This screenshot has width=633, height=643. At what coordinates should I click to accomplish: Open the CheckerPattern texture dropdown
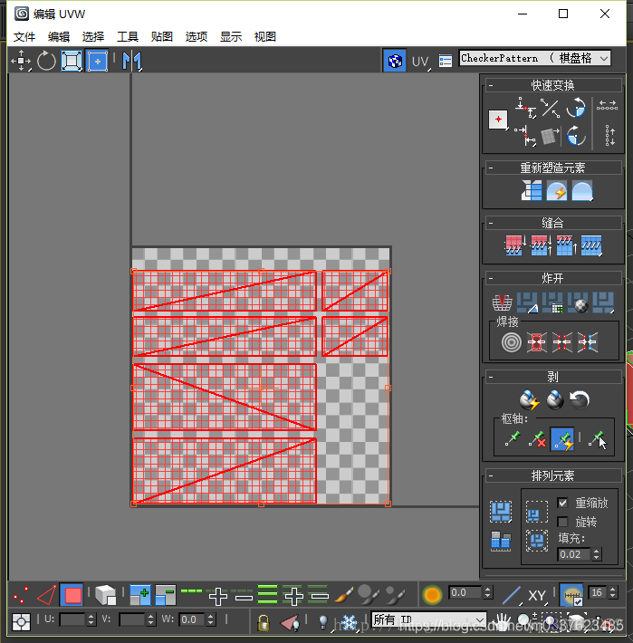click(535, 58)
